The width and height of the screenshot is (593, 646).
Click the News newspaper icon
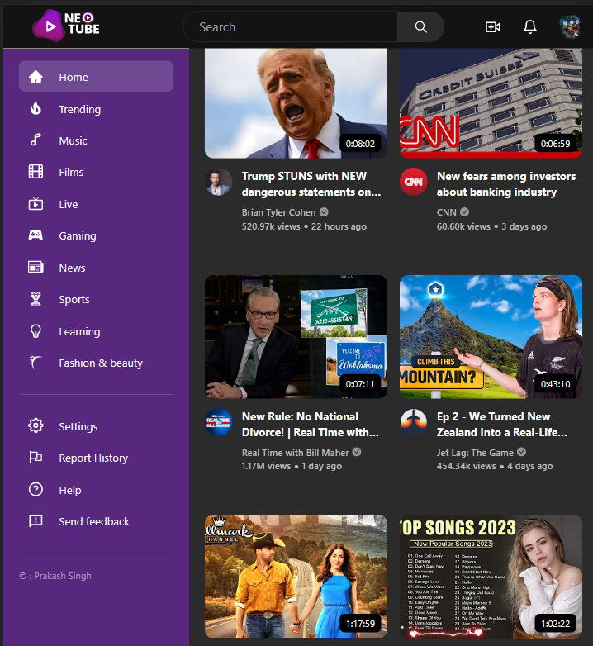(36, 268)
